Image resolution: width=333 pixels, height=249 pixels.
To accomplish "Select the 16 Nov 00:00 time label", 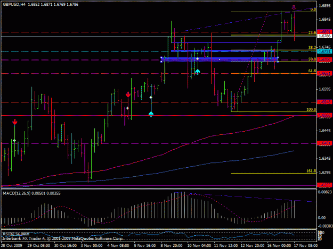I will click(279, 246).
